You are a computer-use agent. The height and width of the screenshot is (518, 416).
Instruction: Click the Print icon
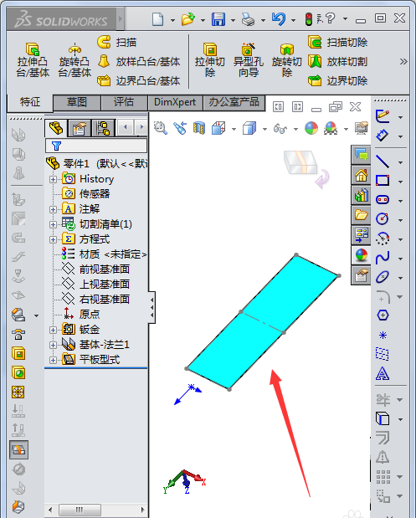[x=248, y=19]
